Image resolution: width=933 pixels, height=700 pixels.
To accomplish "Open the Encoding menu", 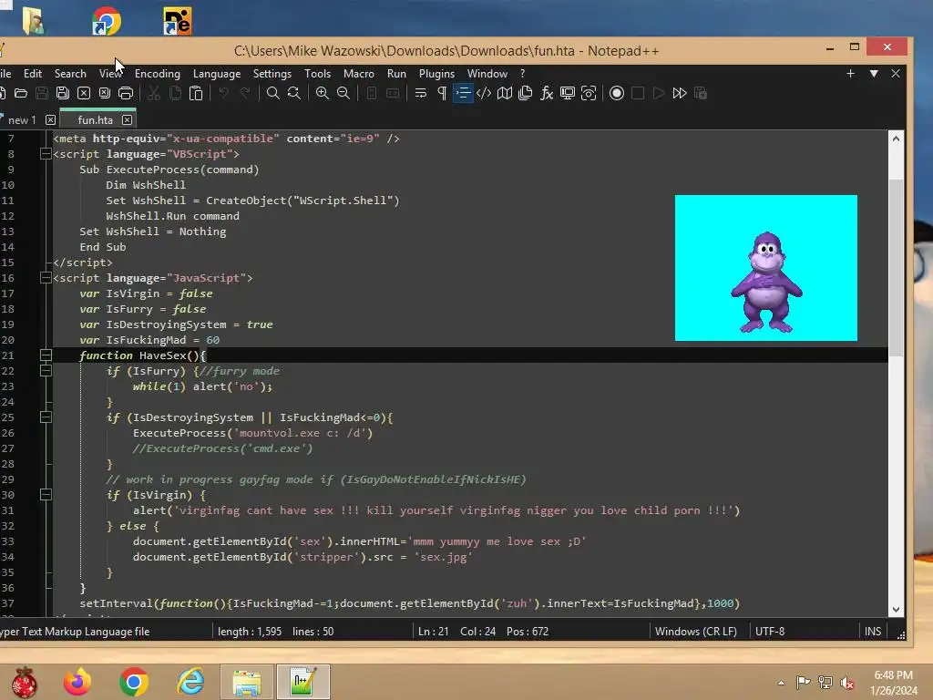I will click(157, 74).
